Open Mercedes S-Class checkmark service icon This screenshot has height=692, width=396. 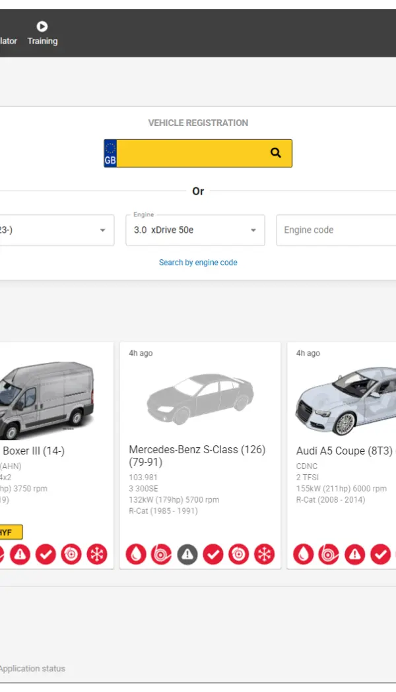pyautogui.click(x=213, y=554)
